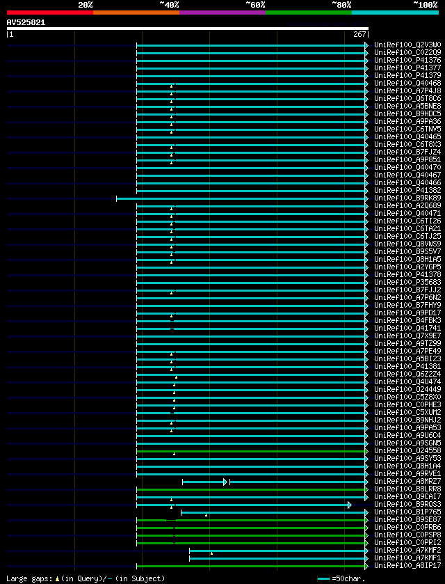The image size is (445, 584).
Task: Open hit UniRef100_Q2V3W0
Action: (407, 45)
